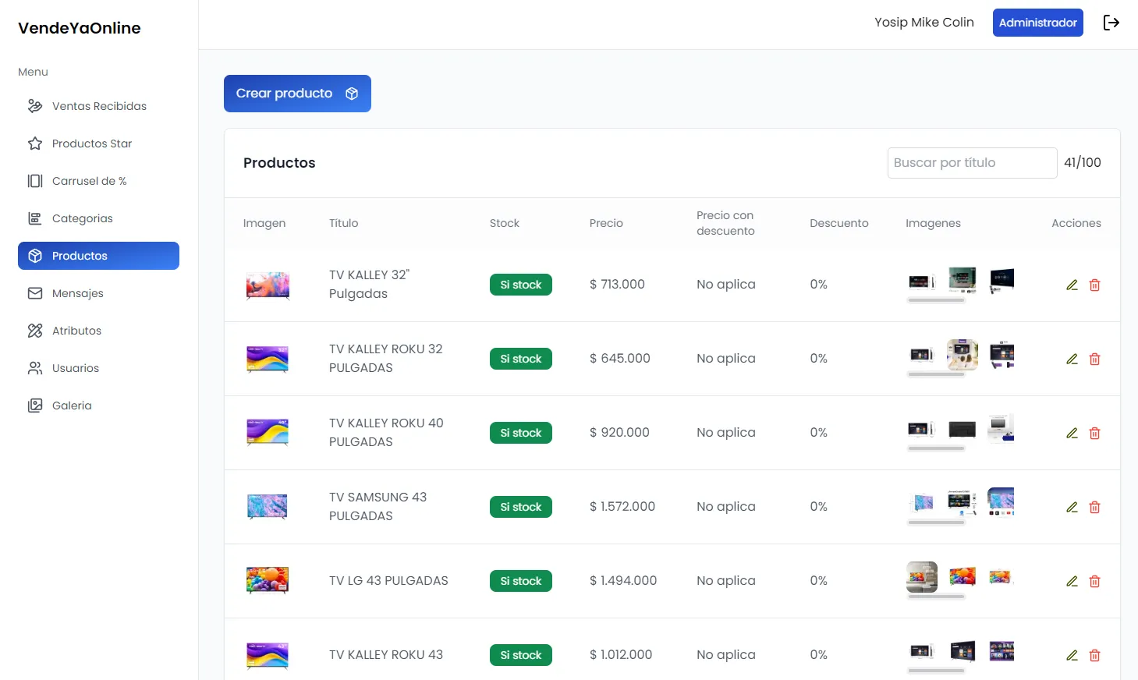Delete the TV KALLEY ROKU 43 product
The image size is (1138, 680).
pos(1095,656)
